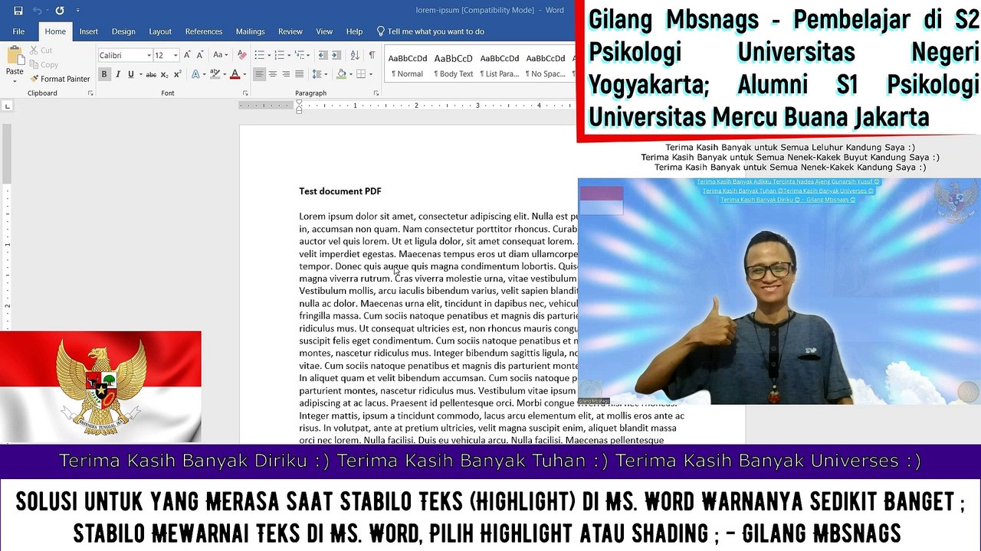Open the Mailings tab
Viewport: 981px width, 551px height.
click(x=250, y=31)
